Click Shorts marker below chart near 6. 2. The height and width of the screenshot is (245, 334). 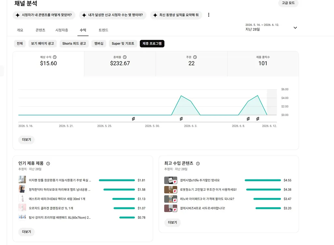[x=181, y=119]
